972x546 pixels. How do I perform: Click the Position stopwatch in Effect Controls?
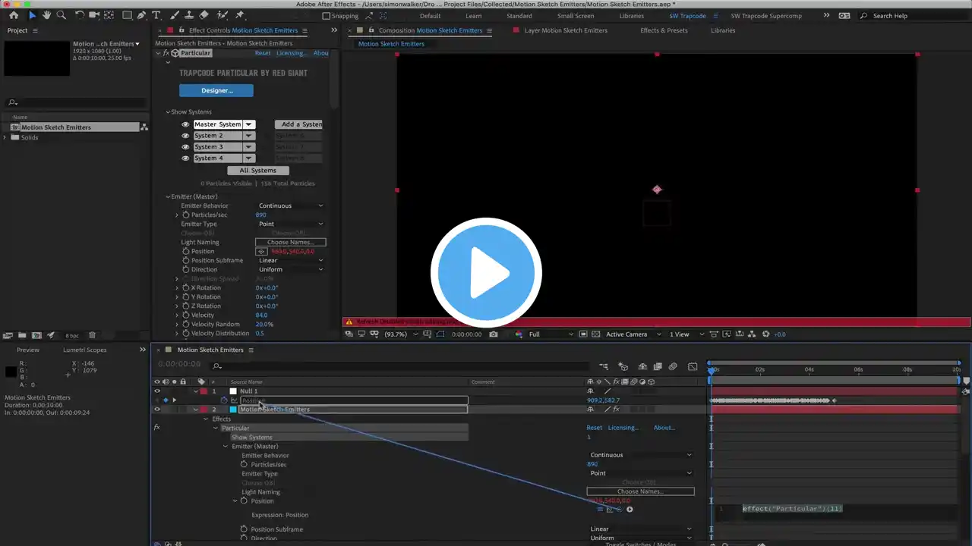[x=186, y=252]
